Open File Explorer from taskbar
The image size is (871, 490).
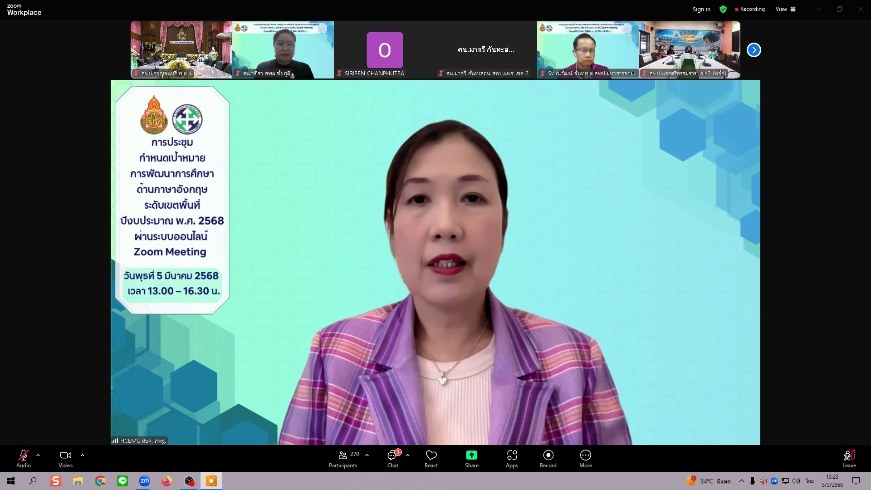(78, 481)
